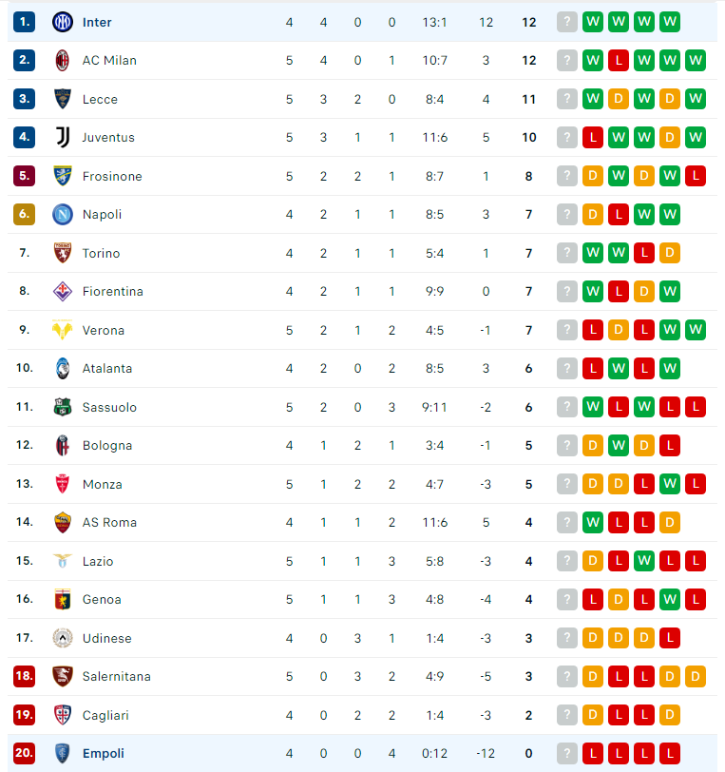Click the Empoli crest icon

click(x=63, y=753)
